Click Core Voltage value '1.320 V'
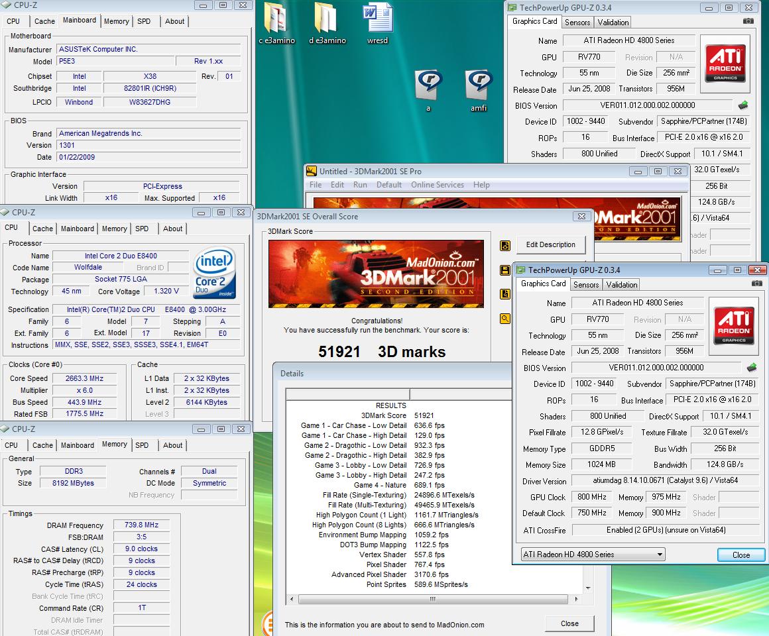Image resolution: width=769 pixels, height=636 pixels. point(166,291)
